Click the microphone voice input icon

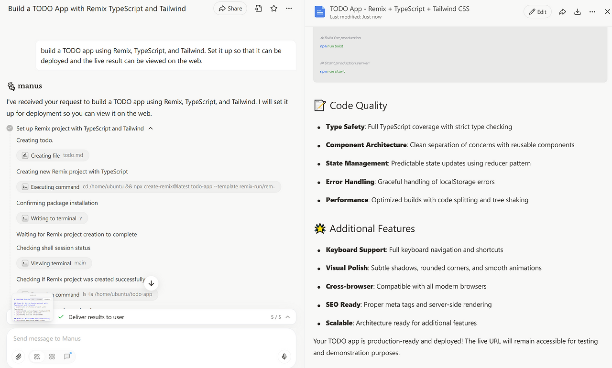[284, 357]
